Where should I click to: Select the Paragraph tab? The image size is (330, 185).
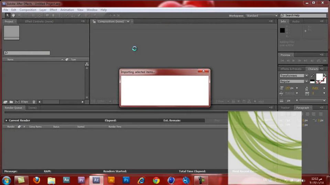[x=302, y=108]
